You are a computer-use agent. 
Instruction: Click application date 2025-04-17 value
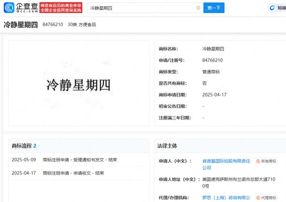pyautogui.click(x=214, y=95)
